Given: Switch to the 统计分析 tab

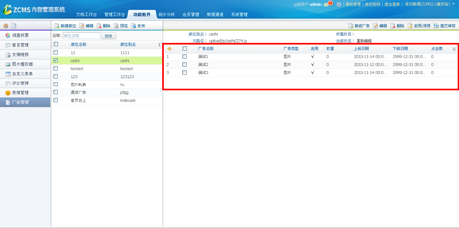Looking at the screenshot, I should (x=167, y=14).
